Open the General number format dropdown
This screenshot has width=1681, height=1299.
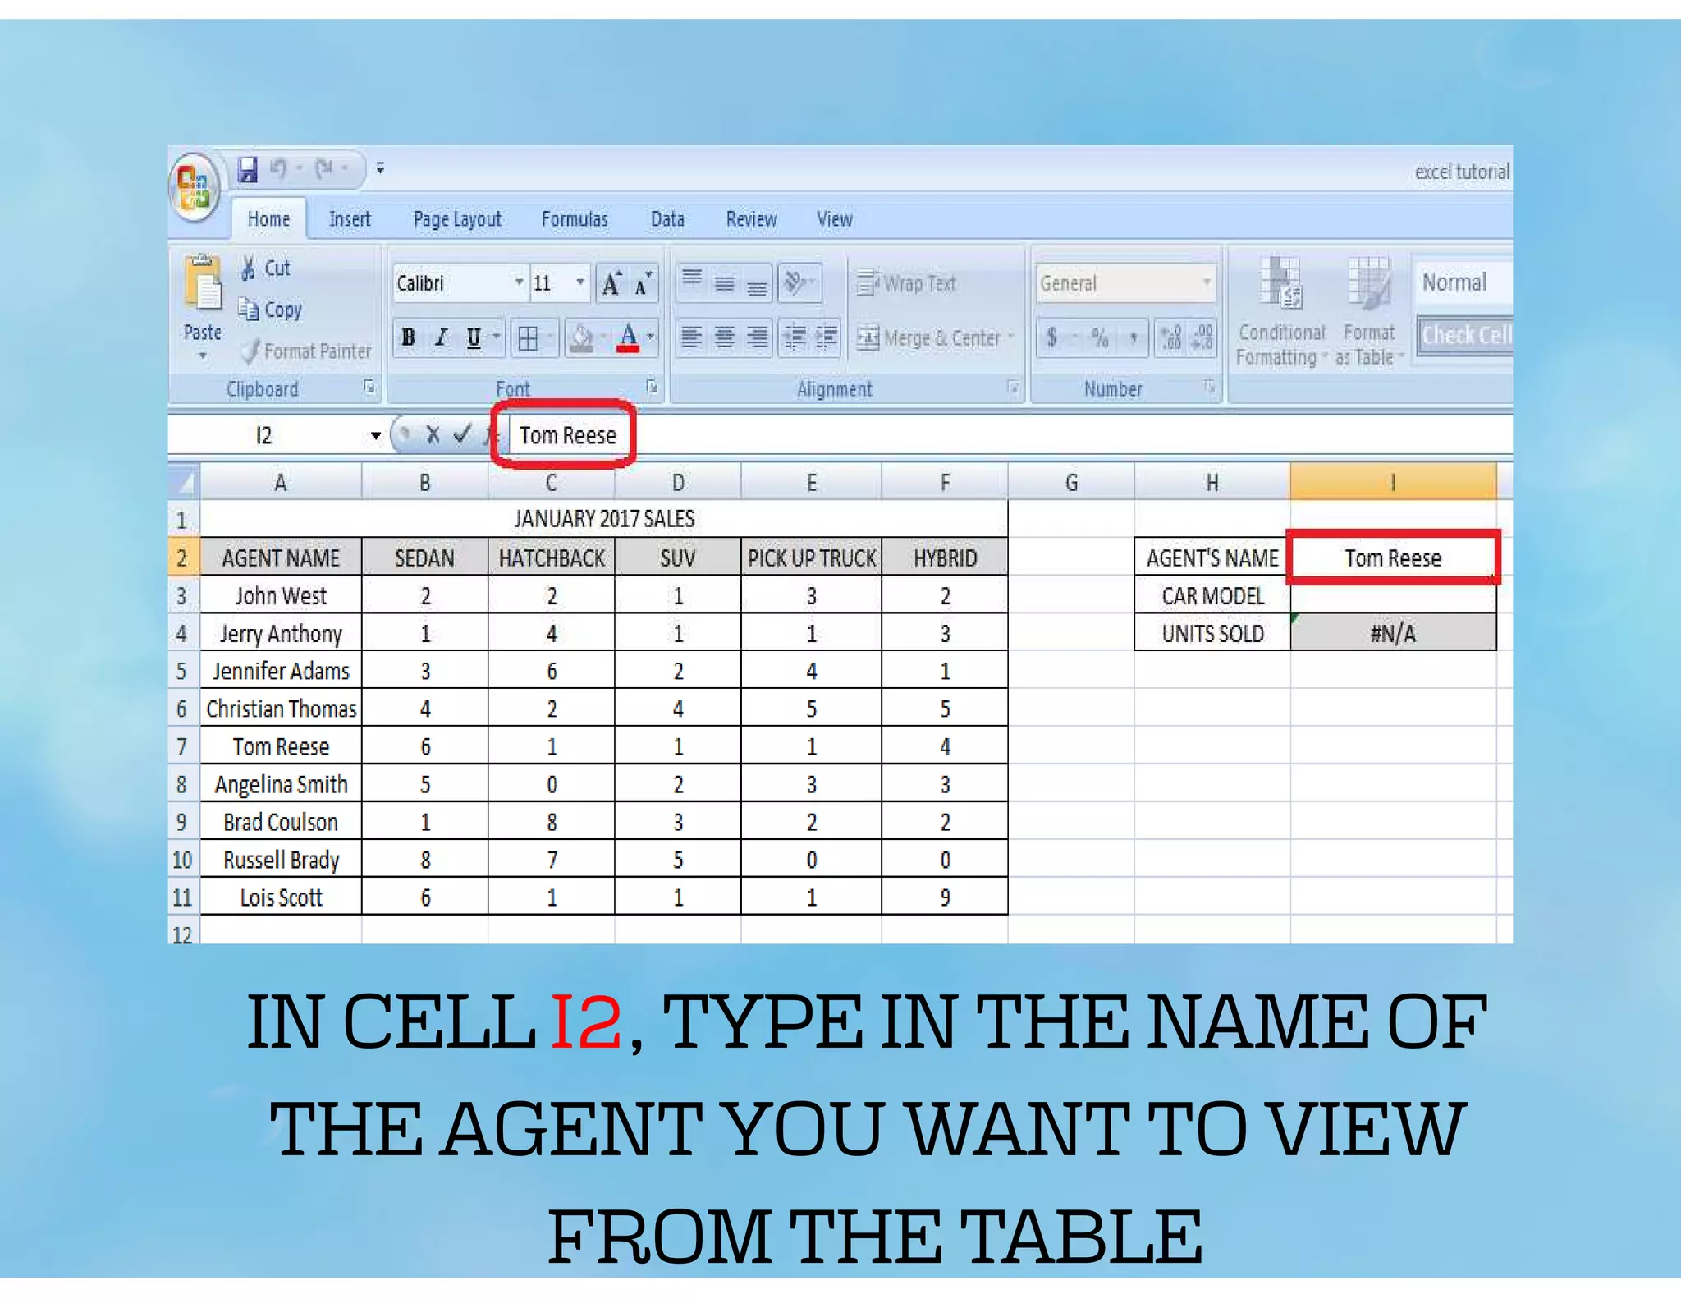click(1207, 282)
